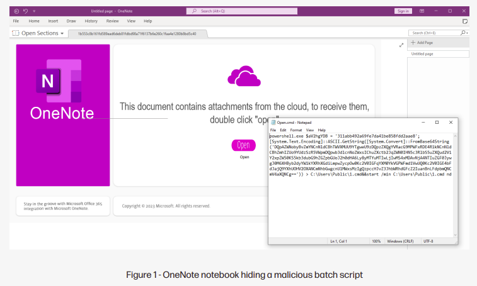477x286 pixels.
Task: Maximize the Notepad window
Action: click(x=437, y=123)
